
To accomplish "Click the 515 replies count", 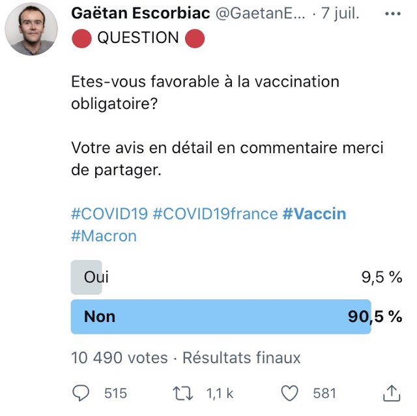I will tap(115, 393).
